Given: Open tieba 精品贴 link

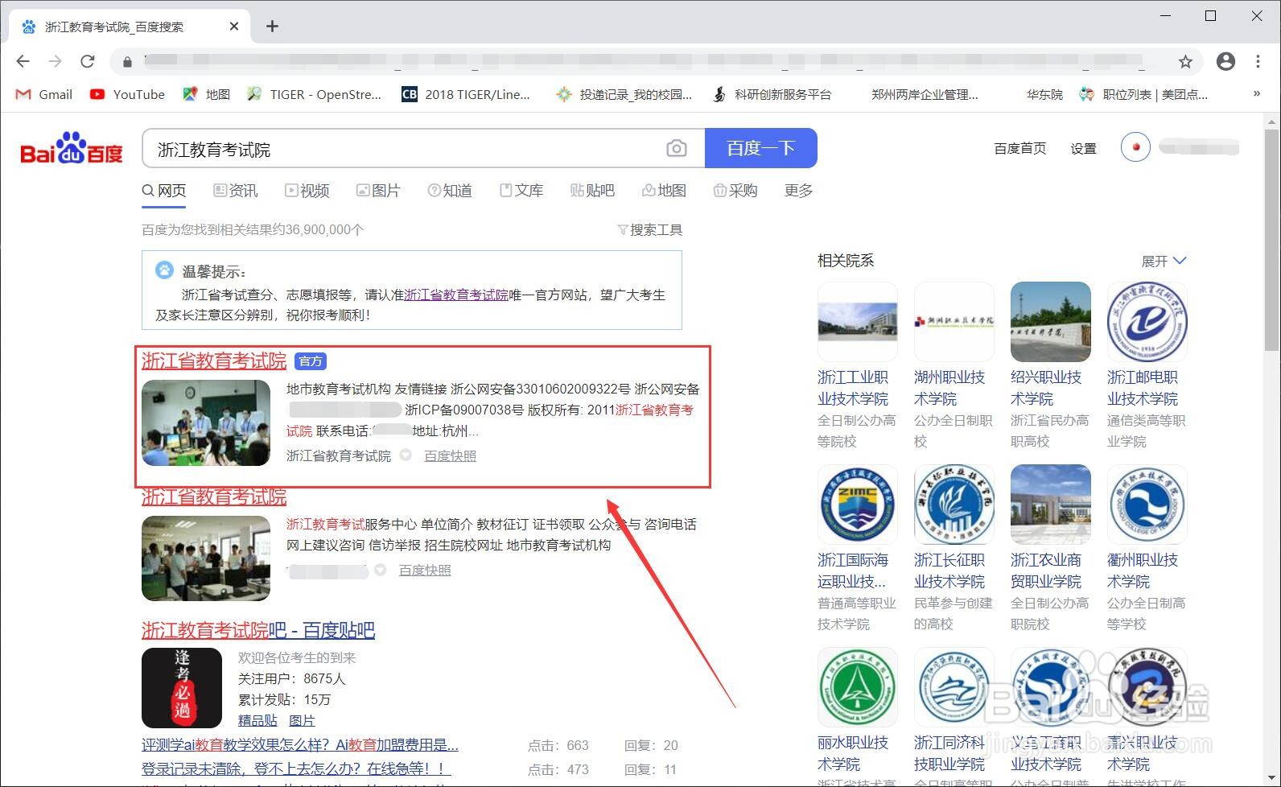Looking at the screenshot, I should click(x=257, y=721).
